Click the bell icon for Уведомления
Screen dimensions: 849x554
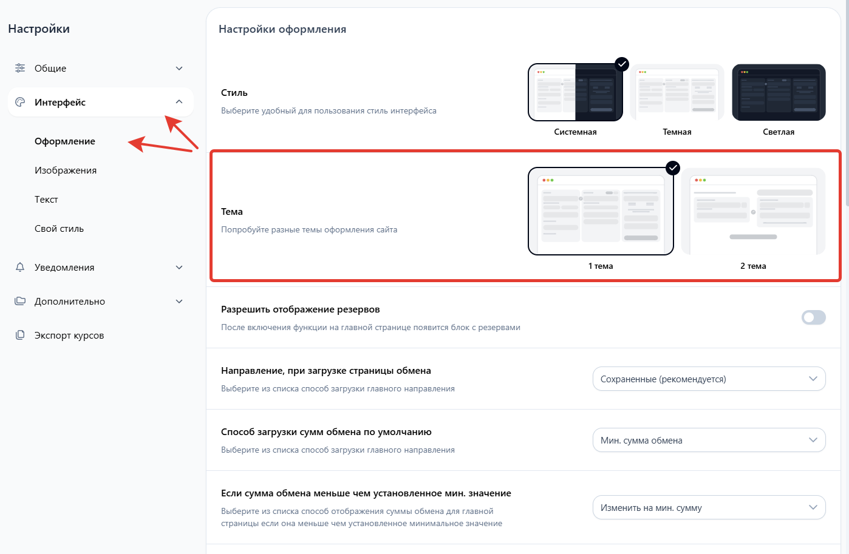(x=20, y=267)
